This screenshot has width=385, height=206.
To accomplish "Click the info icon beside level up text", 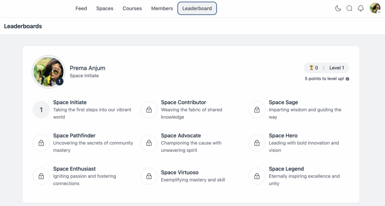I will 347,79.
